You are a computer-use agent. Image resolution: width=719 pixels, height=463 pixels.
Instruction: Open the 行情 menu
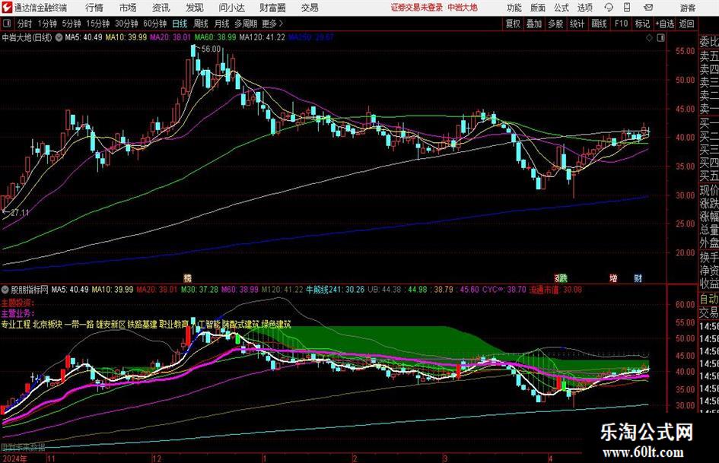tap(94, 8)
